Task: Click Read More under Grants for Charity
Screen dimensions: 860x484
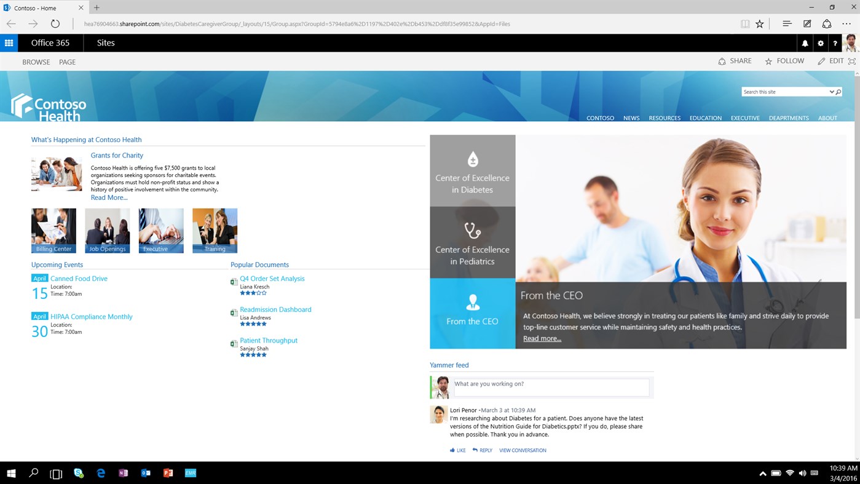Action: coord(109,197)
